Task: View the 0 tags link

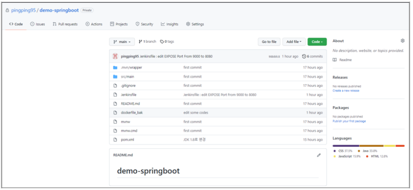Action: tap(167, 42)
